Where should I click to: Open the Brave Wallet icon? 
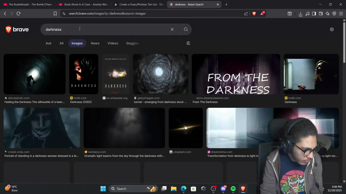click(x=321, y=13)
